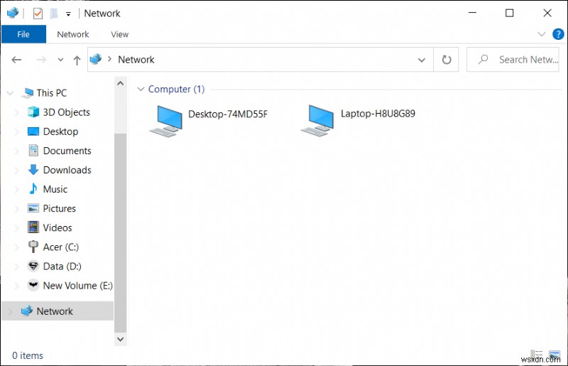The width and height of the screenshot is (568, 366).
Task: Collapse the Computer (1) group
Action: coord(141,90)
